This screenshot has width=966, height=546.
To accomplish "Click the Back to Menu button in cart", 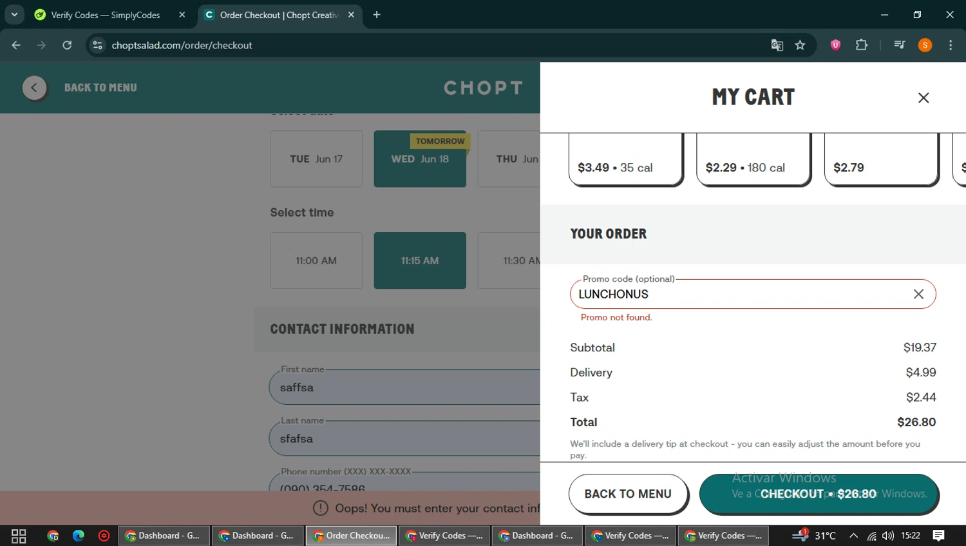I will pyautogui.click(x=628, y=494).
